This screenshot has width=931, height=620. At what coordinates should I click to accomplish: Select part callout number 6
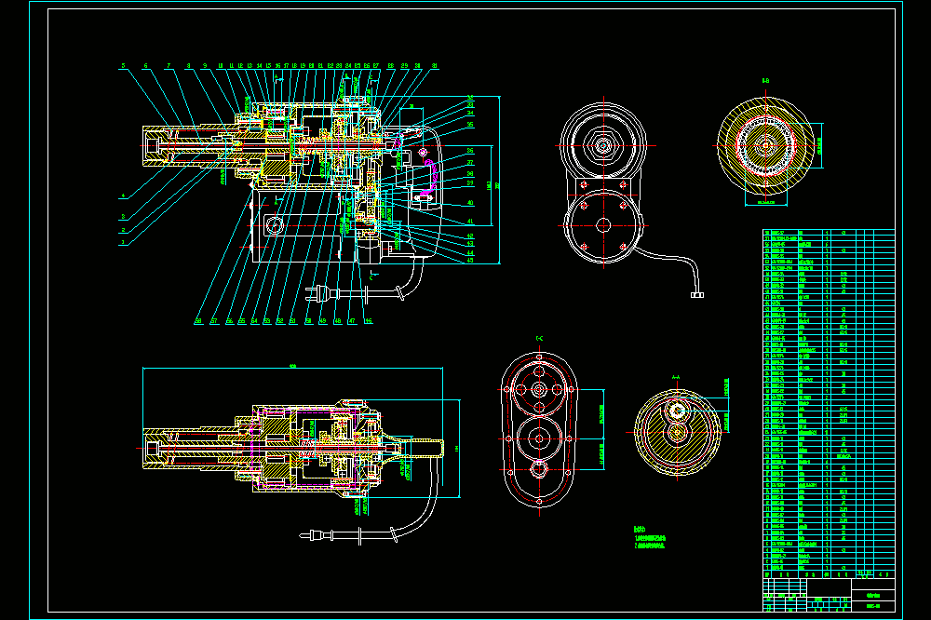pyautogui.click(x=145, y=66)
